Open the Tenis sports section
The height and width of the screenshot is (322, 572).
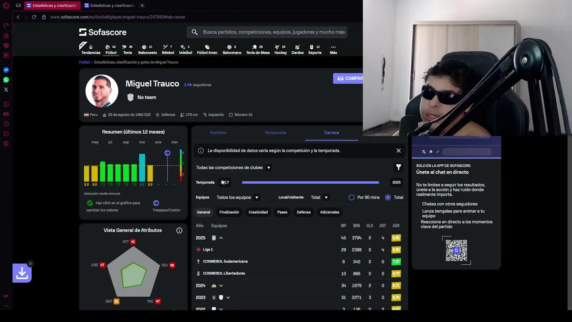click(x=128, y=49)
